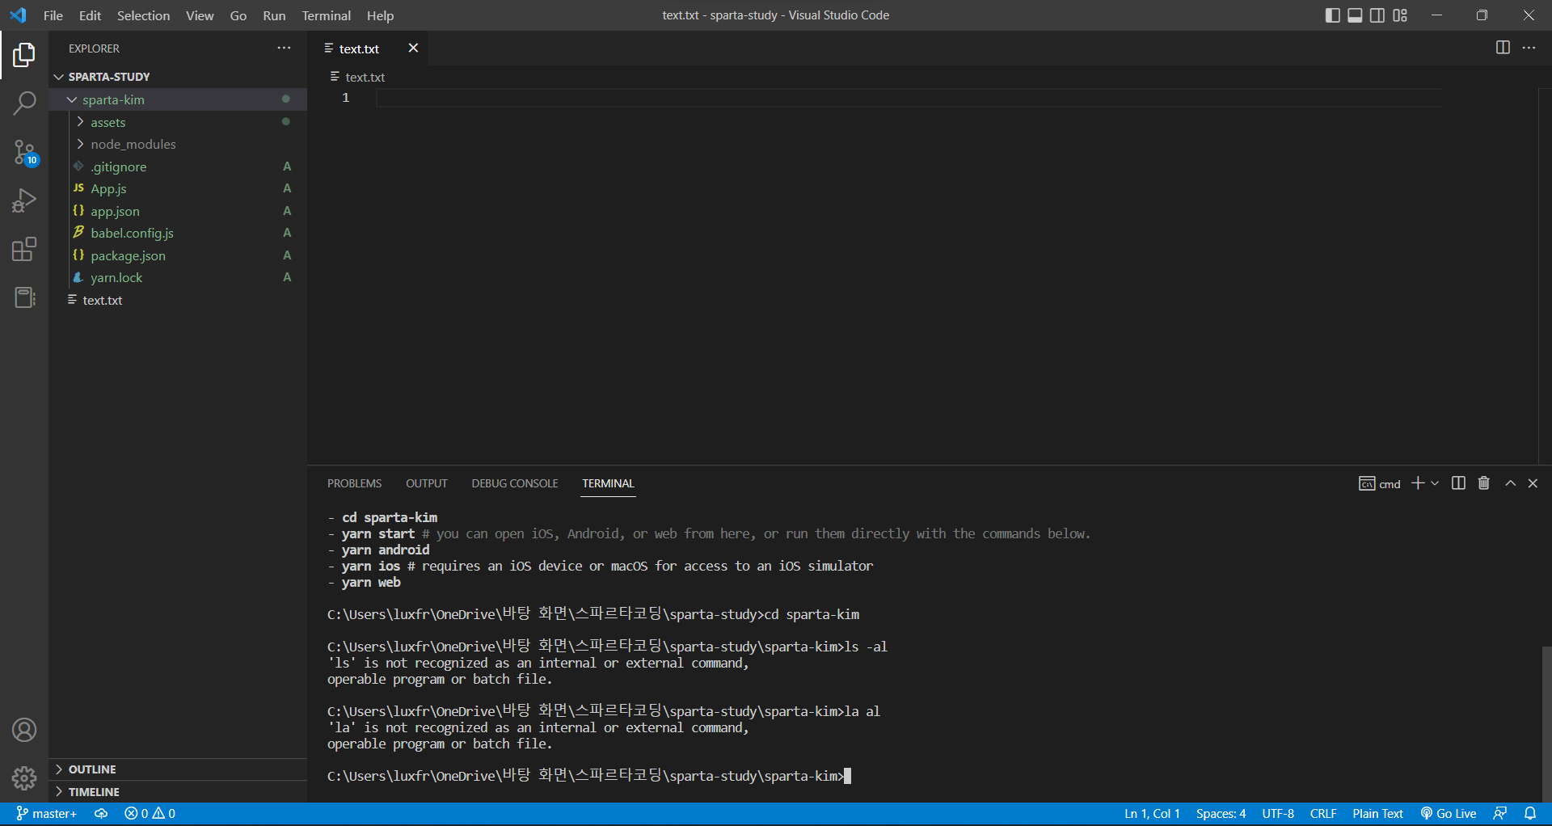Open the Edit menu
This screenshot has width=1552, height=826.
click(x=90, y=15)
